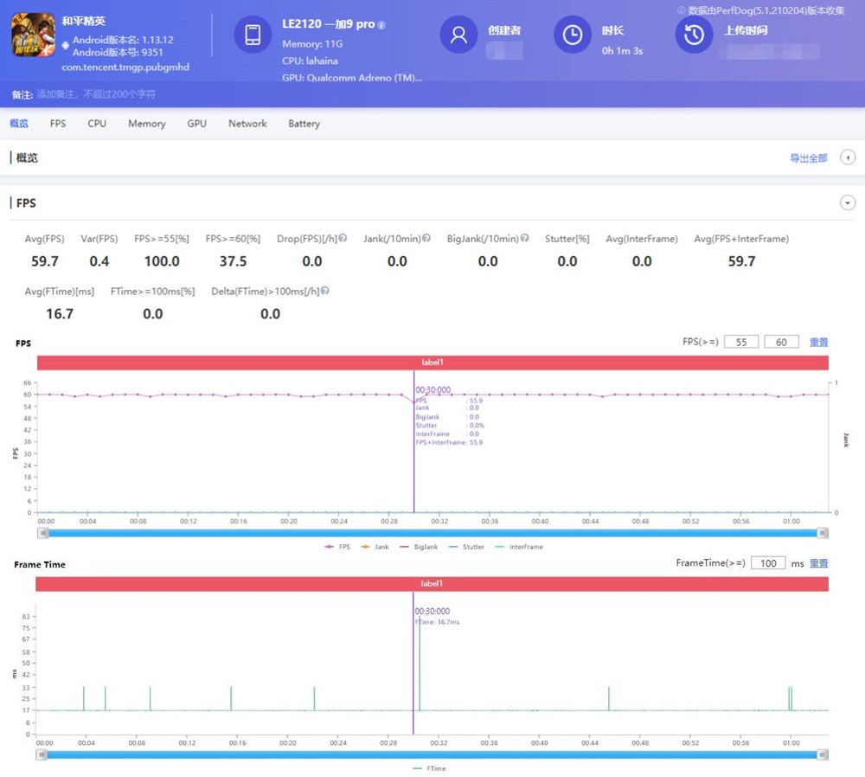The image size is (865, 777).
Task: Toggle FPS series in chart legend
Action: tap(337, 547)
